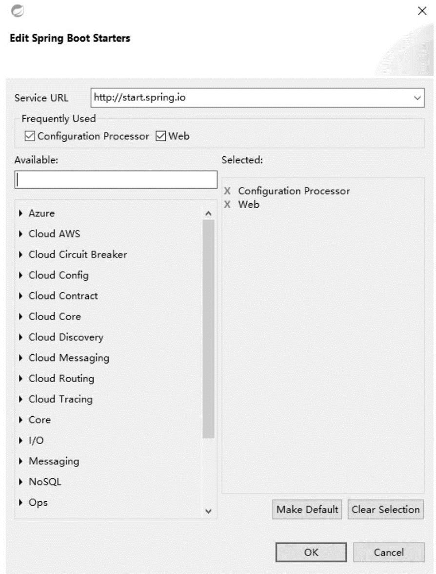Select the Cloud Discovery tree item

point(66,338)
